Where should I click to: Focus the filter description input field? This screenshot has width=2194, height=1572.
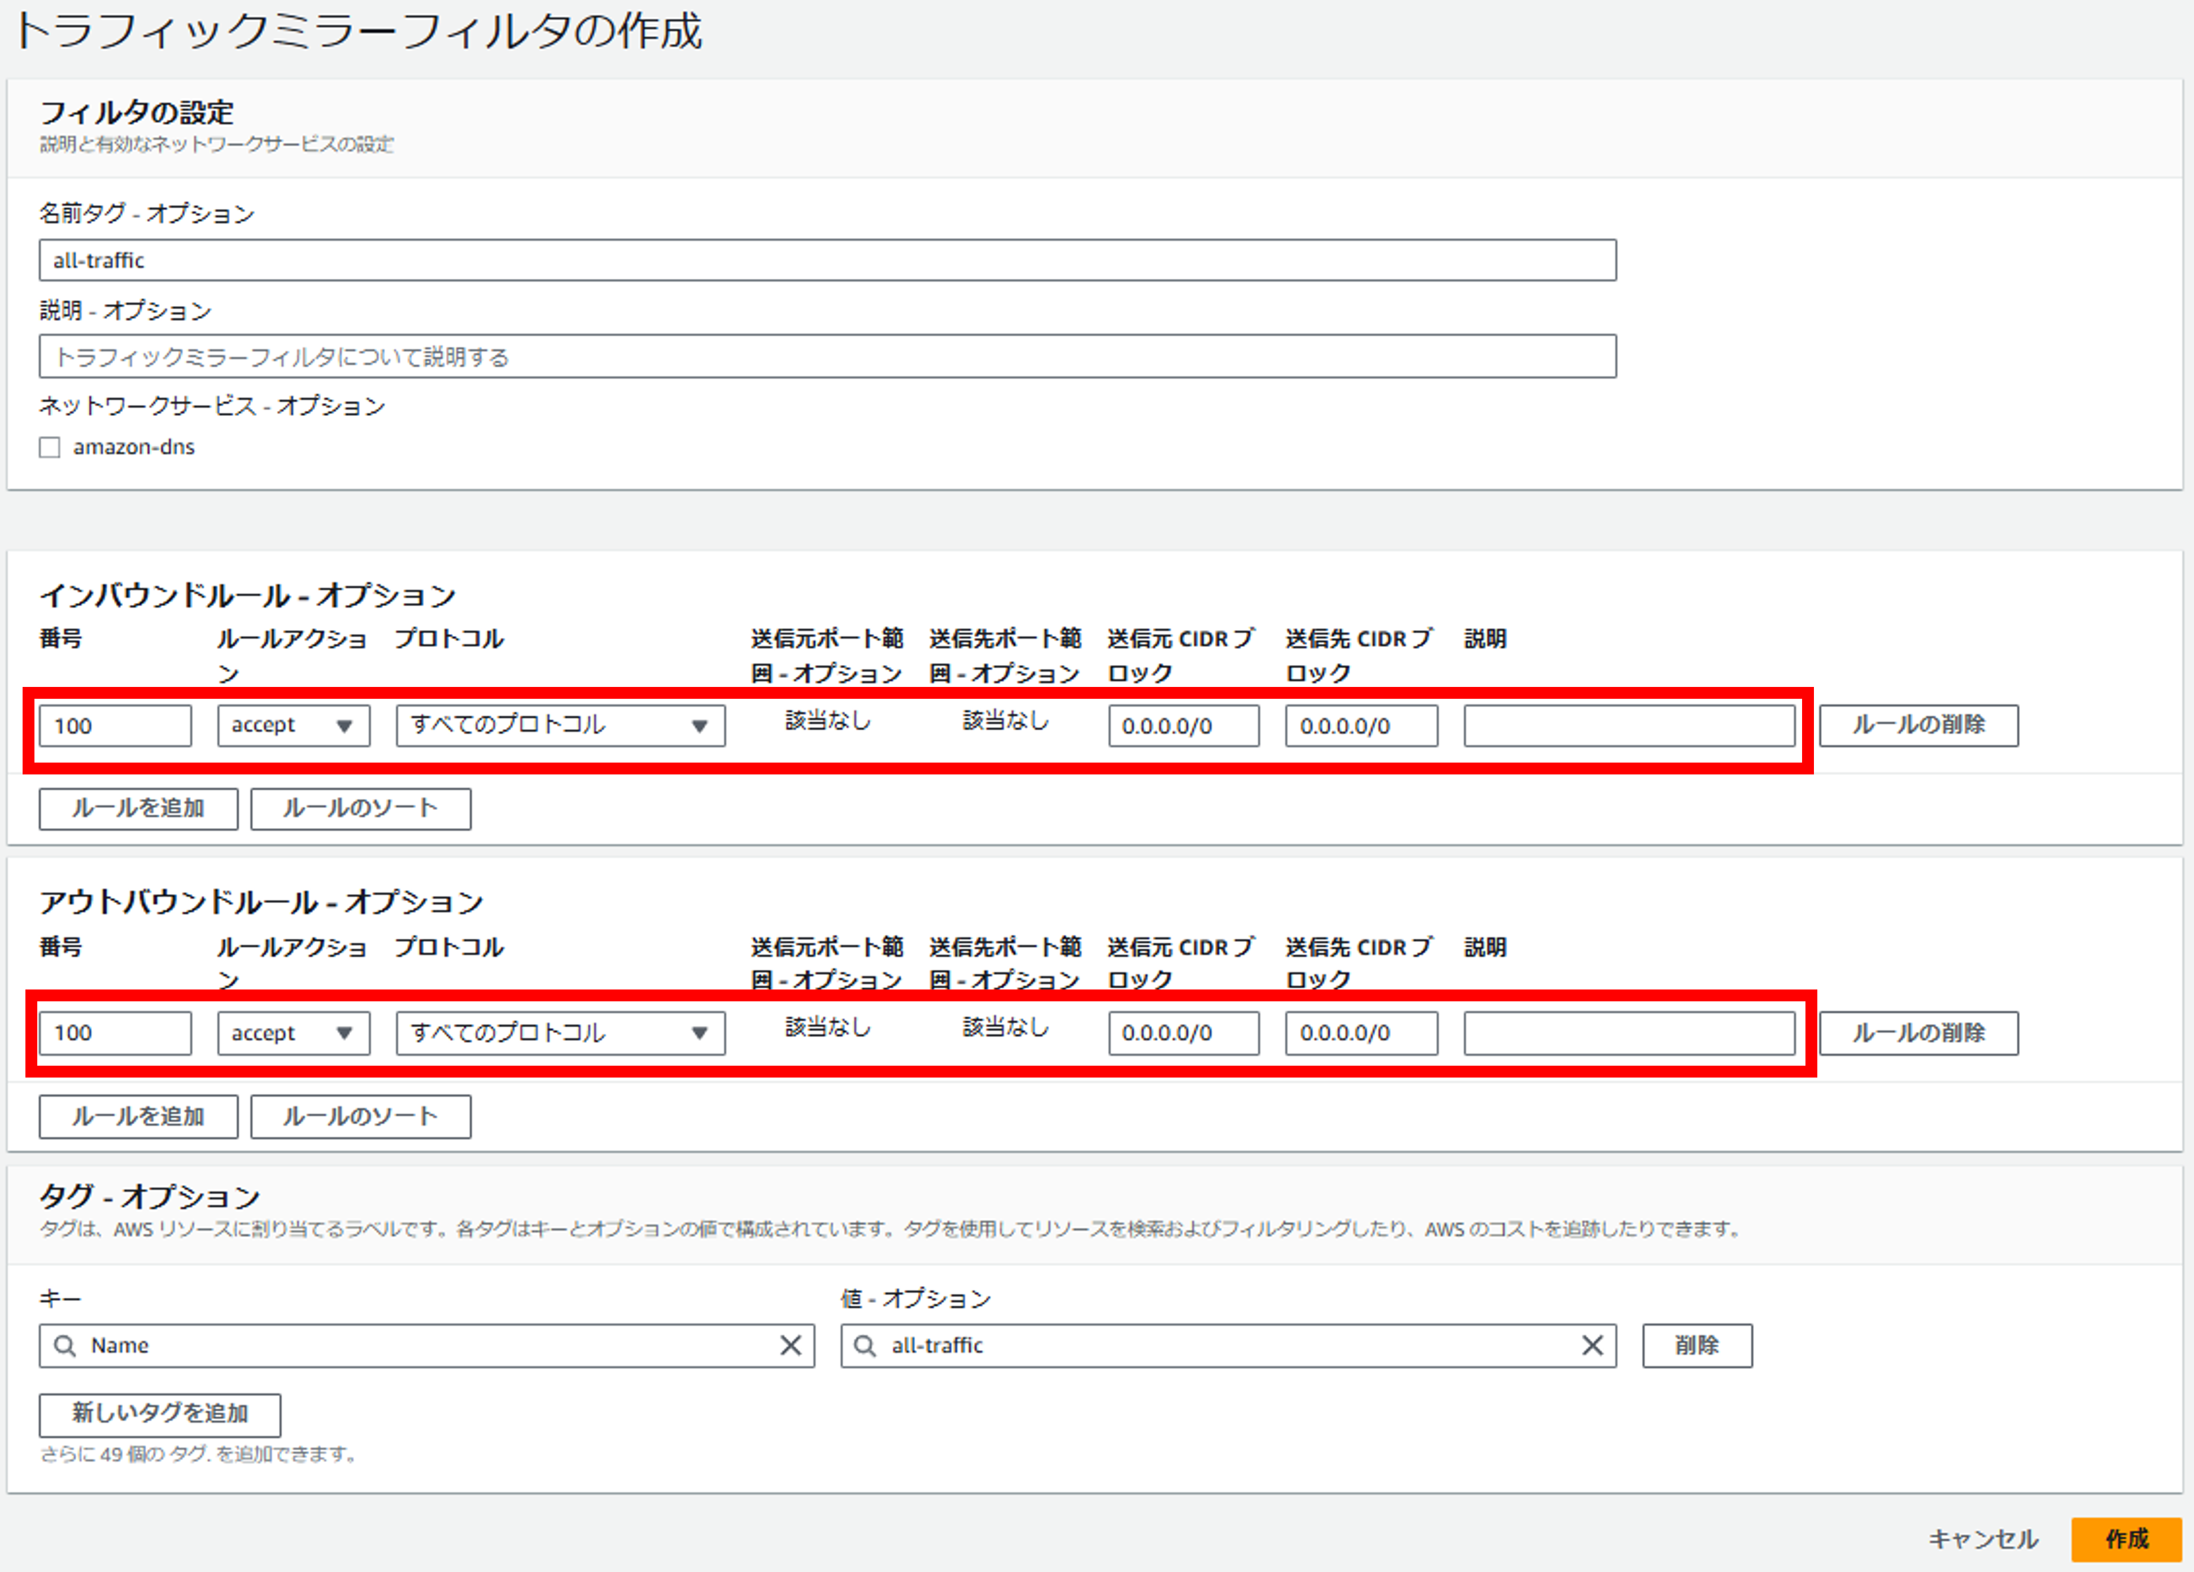(827, 357)
